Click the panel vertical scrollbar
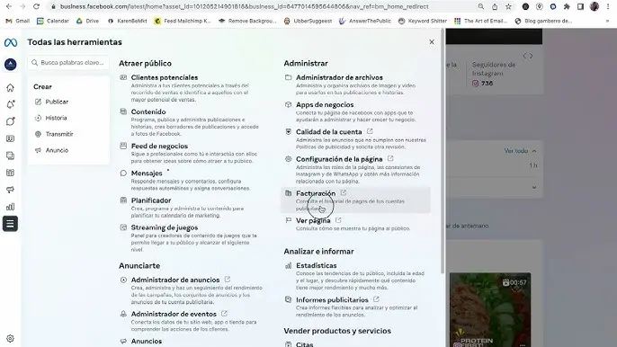Viewport: 617px width, 347px height. 443,151
